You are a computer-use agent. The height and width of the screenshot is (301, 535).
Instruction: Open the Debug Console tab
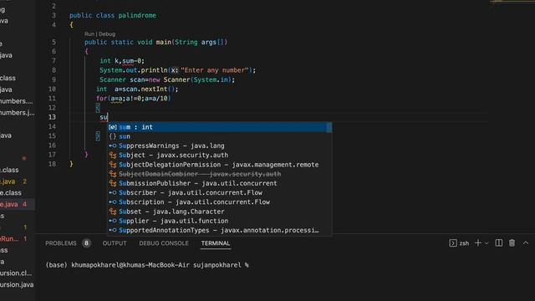click(164, 243)
